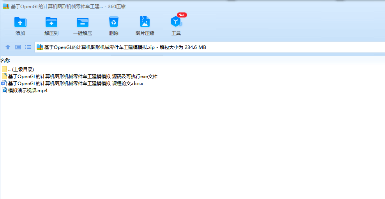Click the folder icon of the 源码 folder
The height and width of the screenshot is (199, 385).
click(4, 76)
